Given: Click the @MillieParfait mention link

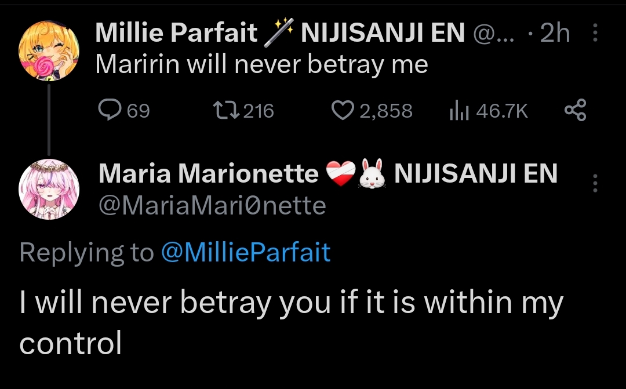Looking at the screenshot, I should [x=245, y=253].
